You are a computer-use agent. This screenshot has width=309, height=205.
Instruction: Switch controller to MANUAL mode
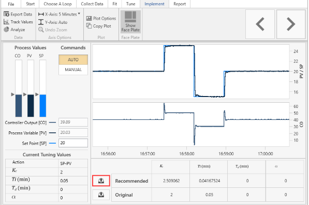[73, 70]
